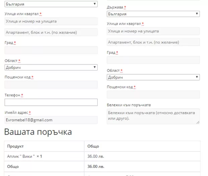
Task: Click the Телефон field label
Action: tap(12, 95)
